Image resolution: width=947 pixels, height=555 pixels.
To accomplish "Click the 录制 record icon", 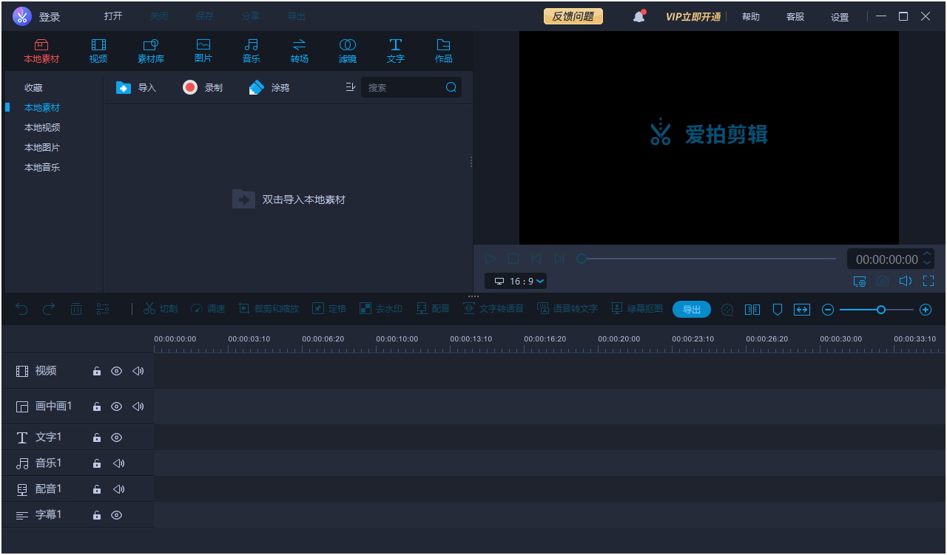I will [x=190, y=87].
